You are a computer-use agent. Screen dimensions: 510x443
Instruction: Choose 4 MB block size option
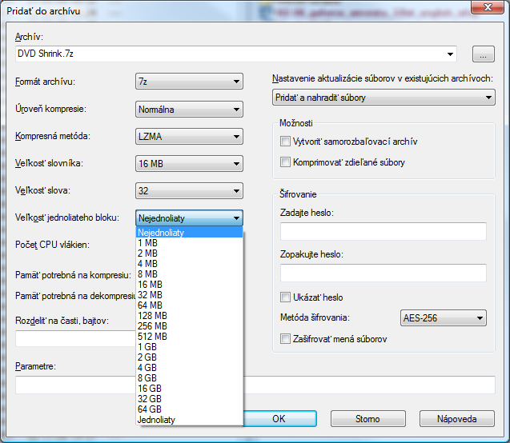click(189, 264)
